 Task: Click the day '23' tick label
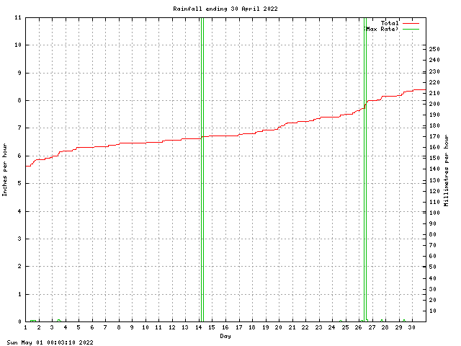tap(318, 327)
